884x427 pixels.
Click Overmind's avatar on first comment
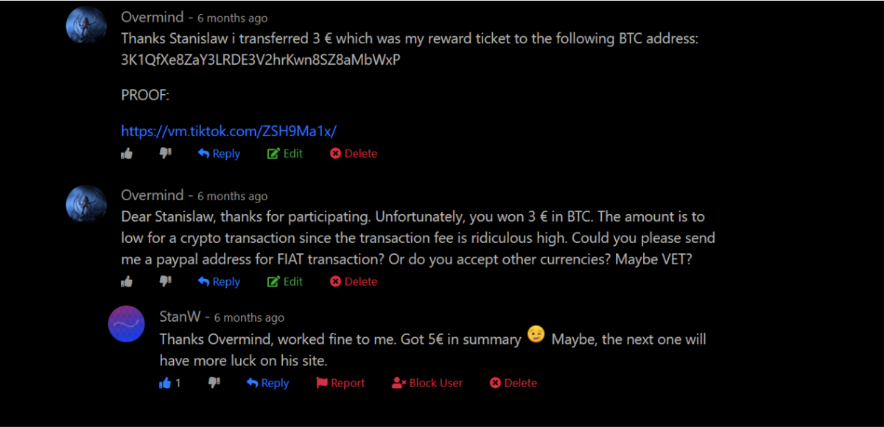87,26
